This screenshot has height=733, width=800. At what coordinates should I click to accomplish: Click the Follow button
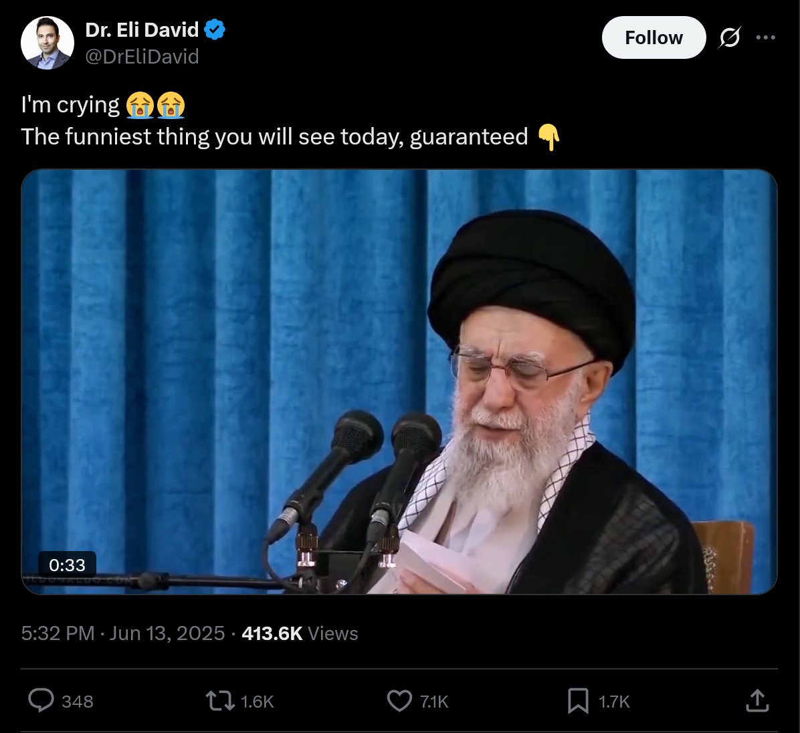coord(654,37)
